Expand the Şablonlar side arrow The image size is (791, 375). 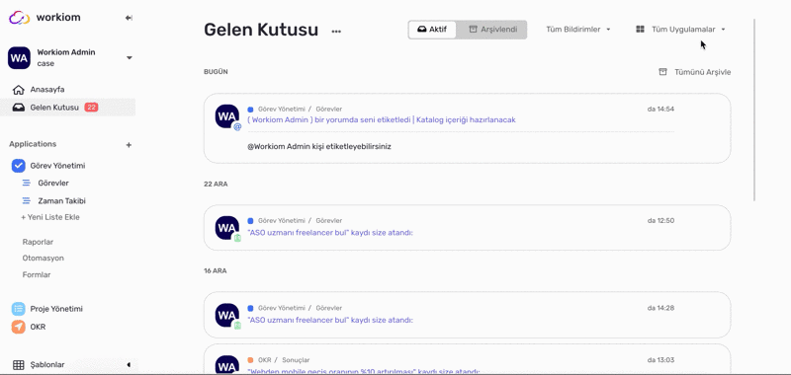coord(129,364)
